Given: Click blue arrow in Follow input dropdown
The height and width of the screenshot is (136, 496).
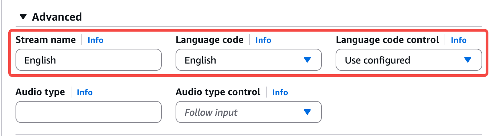Looking at the screenshot, I should 307,112.
